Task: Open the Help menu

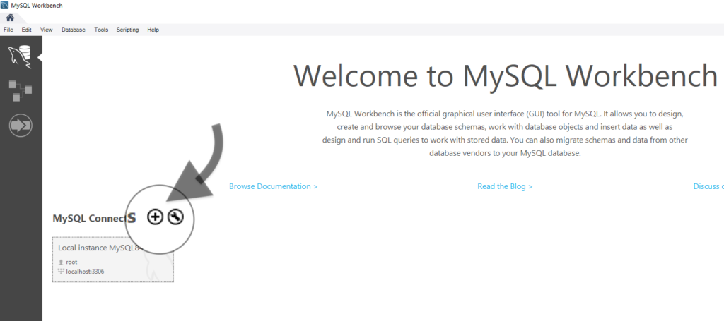Action: click(153, 30)
